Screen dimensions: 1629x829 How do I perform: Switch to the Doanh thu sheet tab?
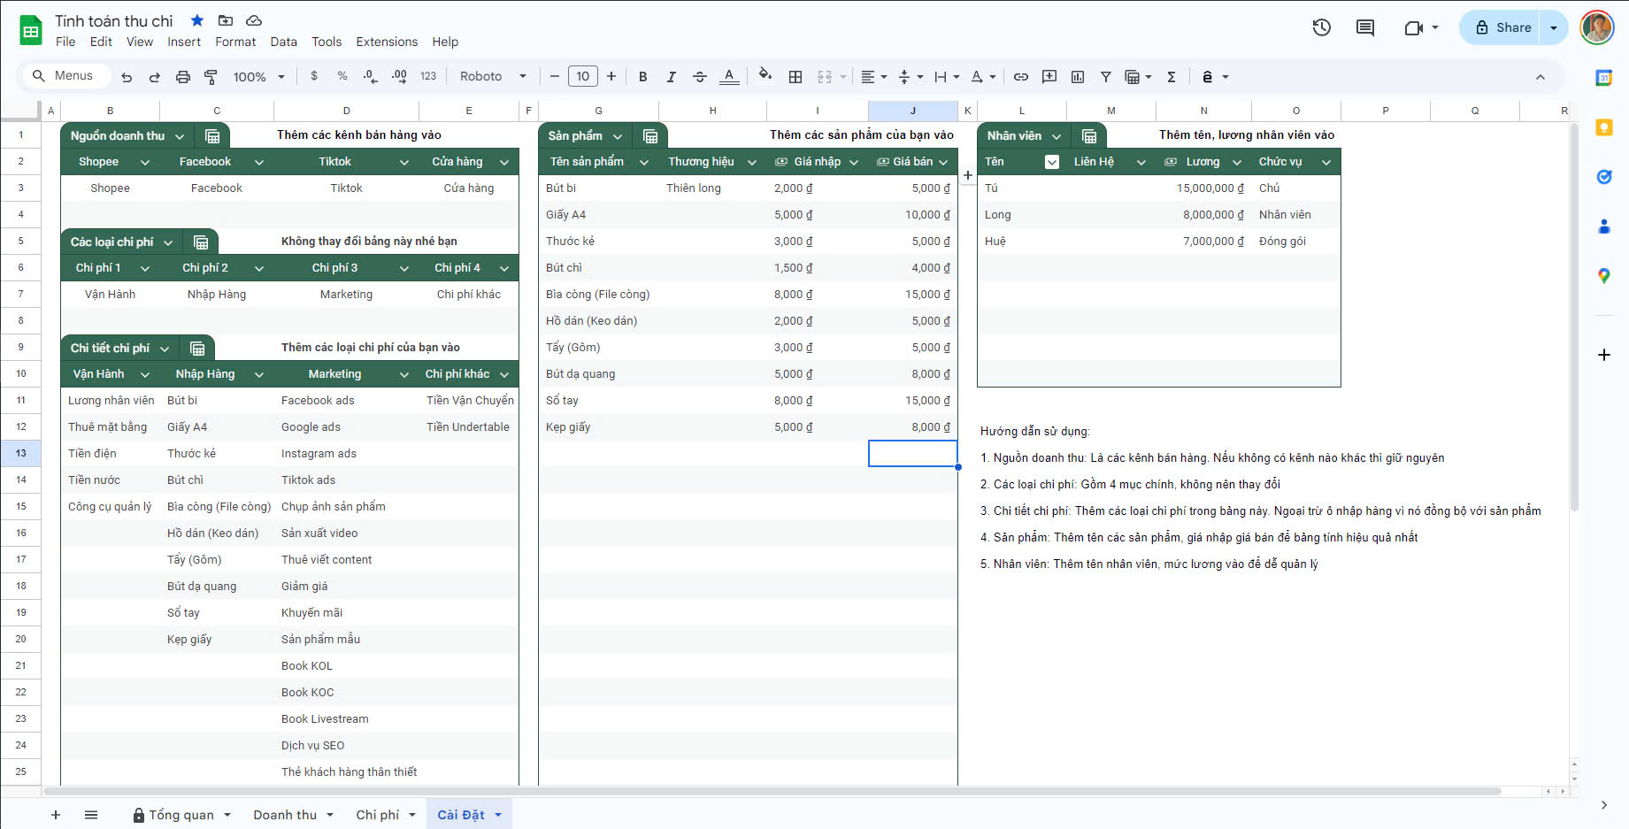click(285, 815)
